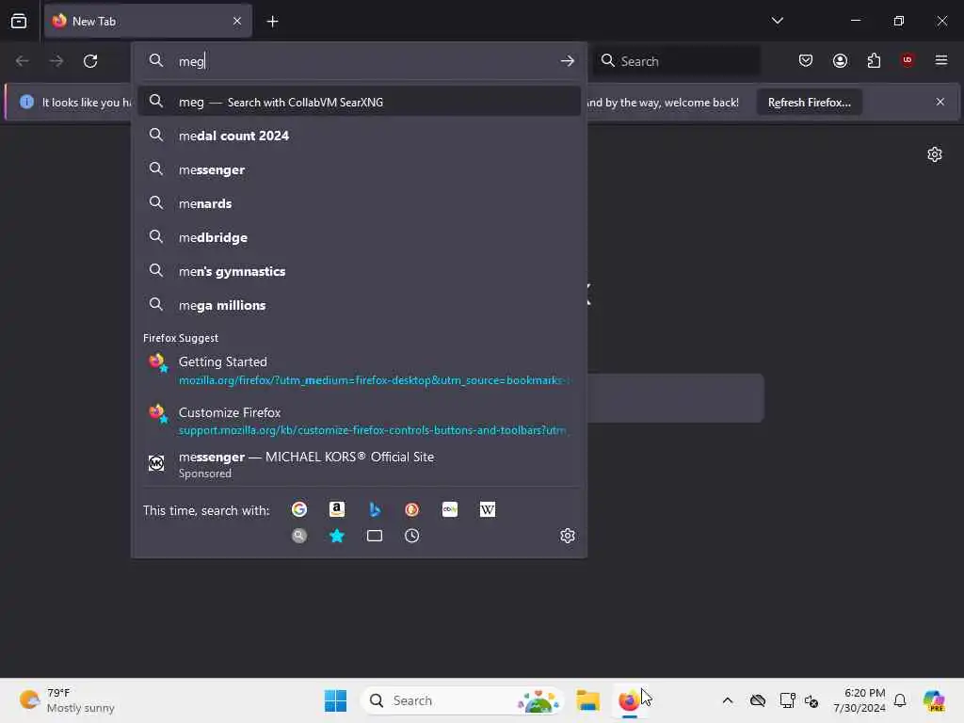Reload the current page
This screenshot has height=723, width=964.
(90, 61)
